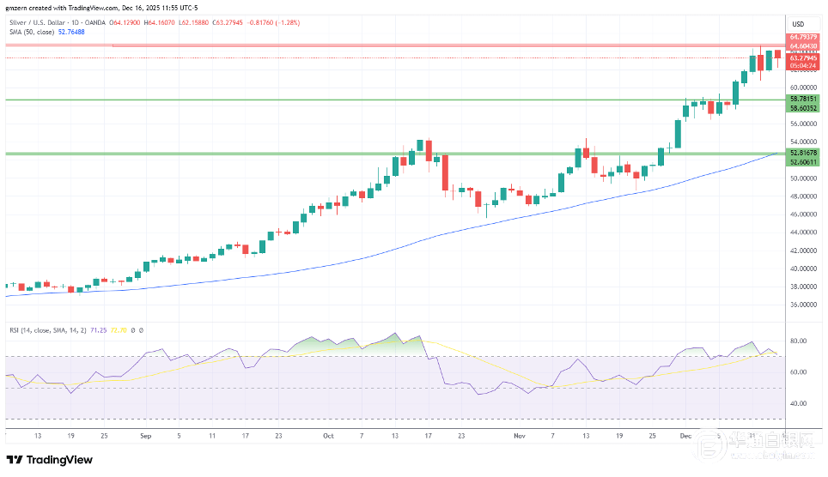The width and height of the screenshot is (828, 477).
Task: Click the USD currency label on price axis
Action: coord(797,23)
